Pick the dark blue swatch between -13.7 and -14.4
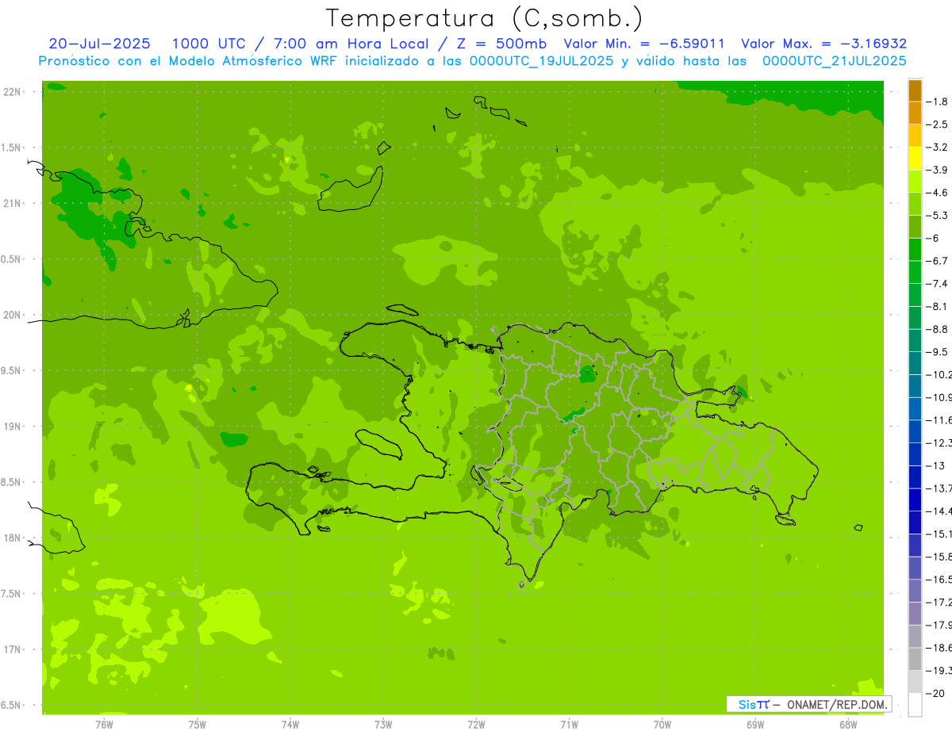 (915, 500)
